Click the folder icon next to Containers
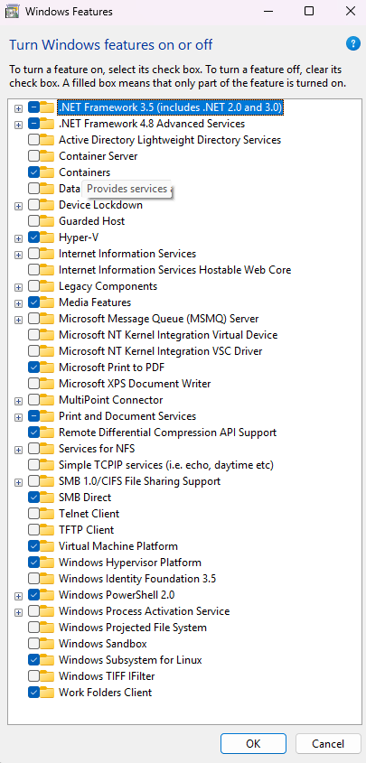 [47, 172]
